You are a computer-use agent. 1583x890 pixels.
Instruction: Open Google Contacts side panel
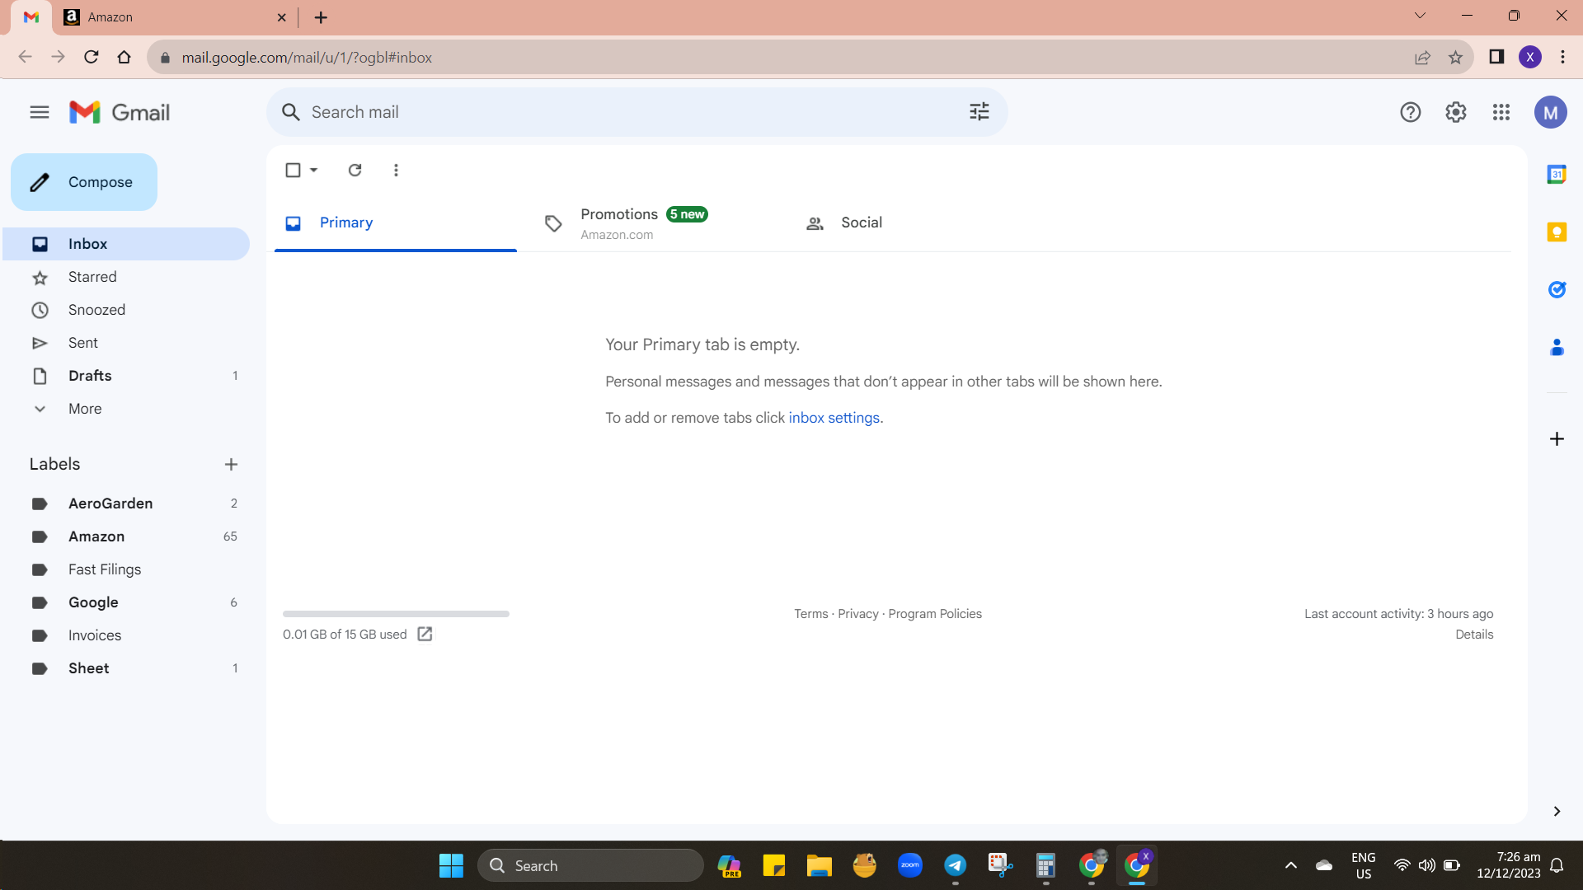coord(1557,348)
